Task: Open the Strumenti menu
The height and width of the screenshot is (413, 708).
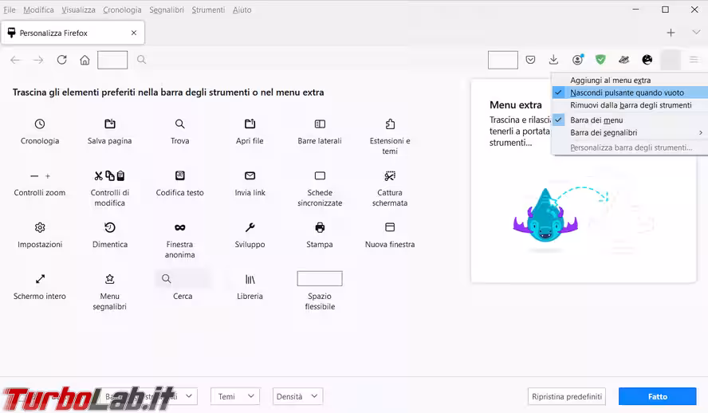Action: tap(208, 10)
